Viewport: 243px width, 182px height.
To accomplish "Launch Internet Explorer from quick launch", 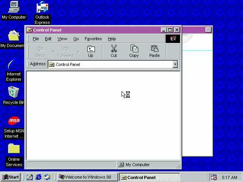I will [38, 177].
